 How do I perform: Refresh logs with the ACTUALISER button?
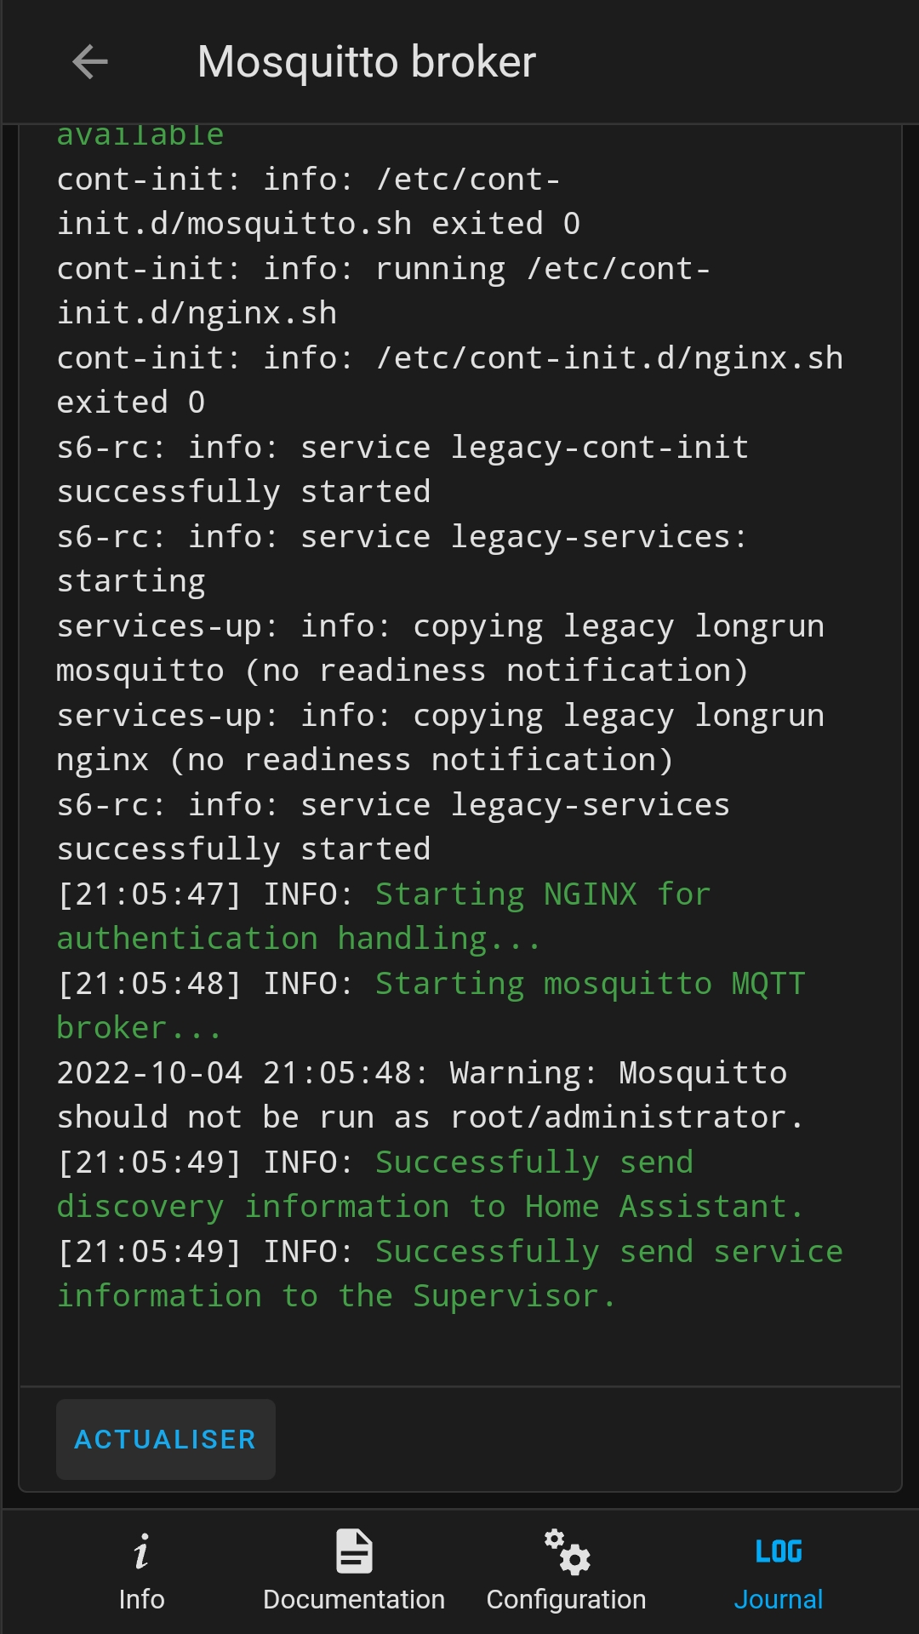(166, 1439)
